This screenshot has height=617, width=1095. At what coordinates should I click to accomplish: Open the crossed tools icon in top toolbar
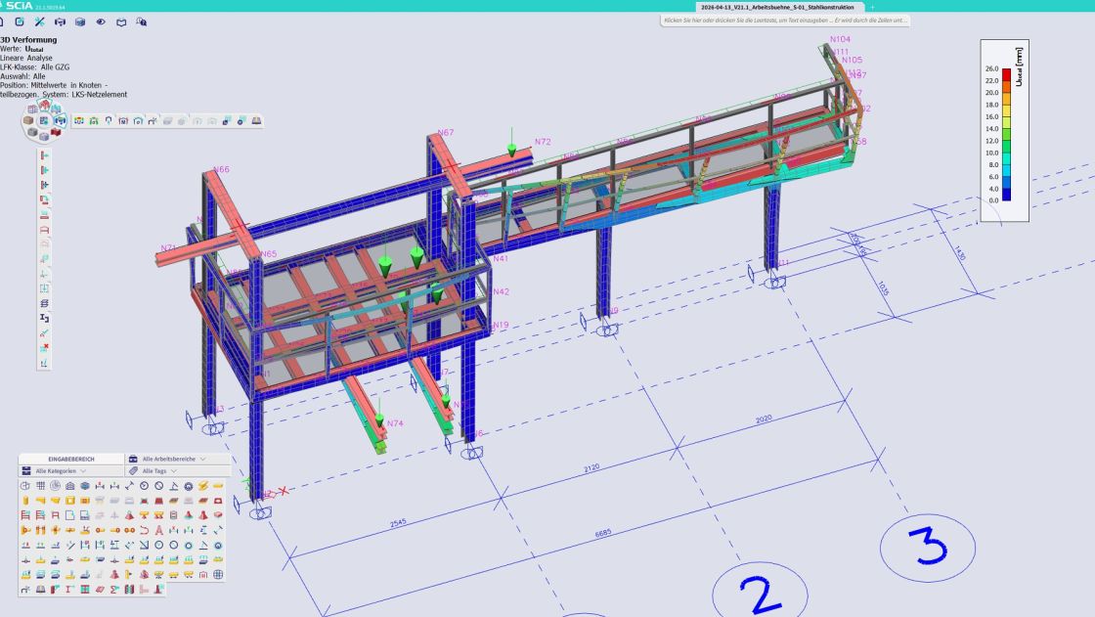(x=40, y=22)
